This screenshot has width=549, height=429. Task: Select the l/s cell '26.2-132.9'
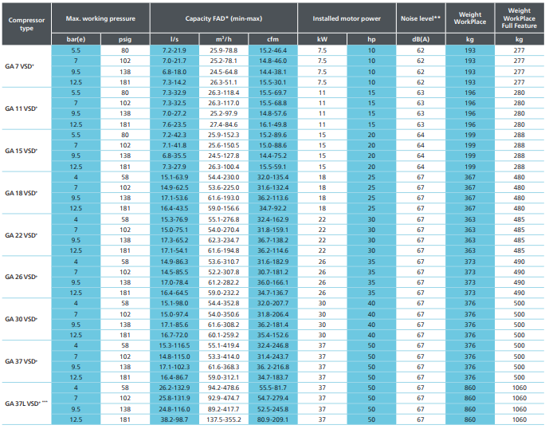(175, 388)
